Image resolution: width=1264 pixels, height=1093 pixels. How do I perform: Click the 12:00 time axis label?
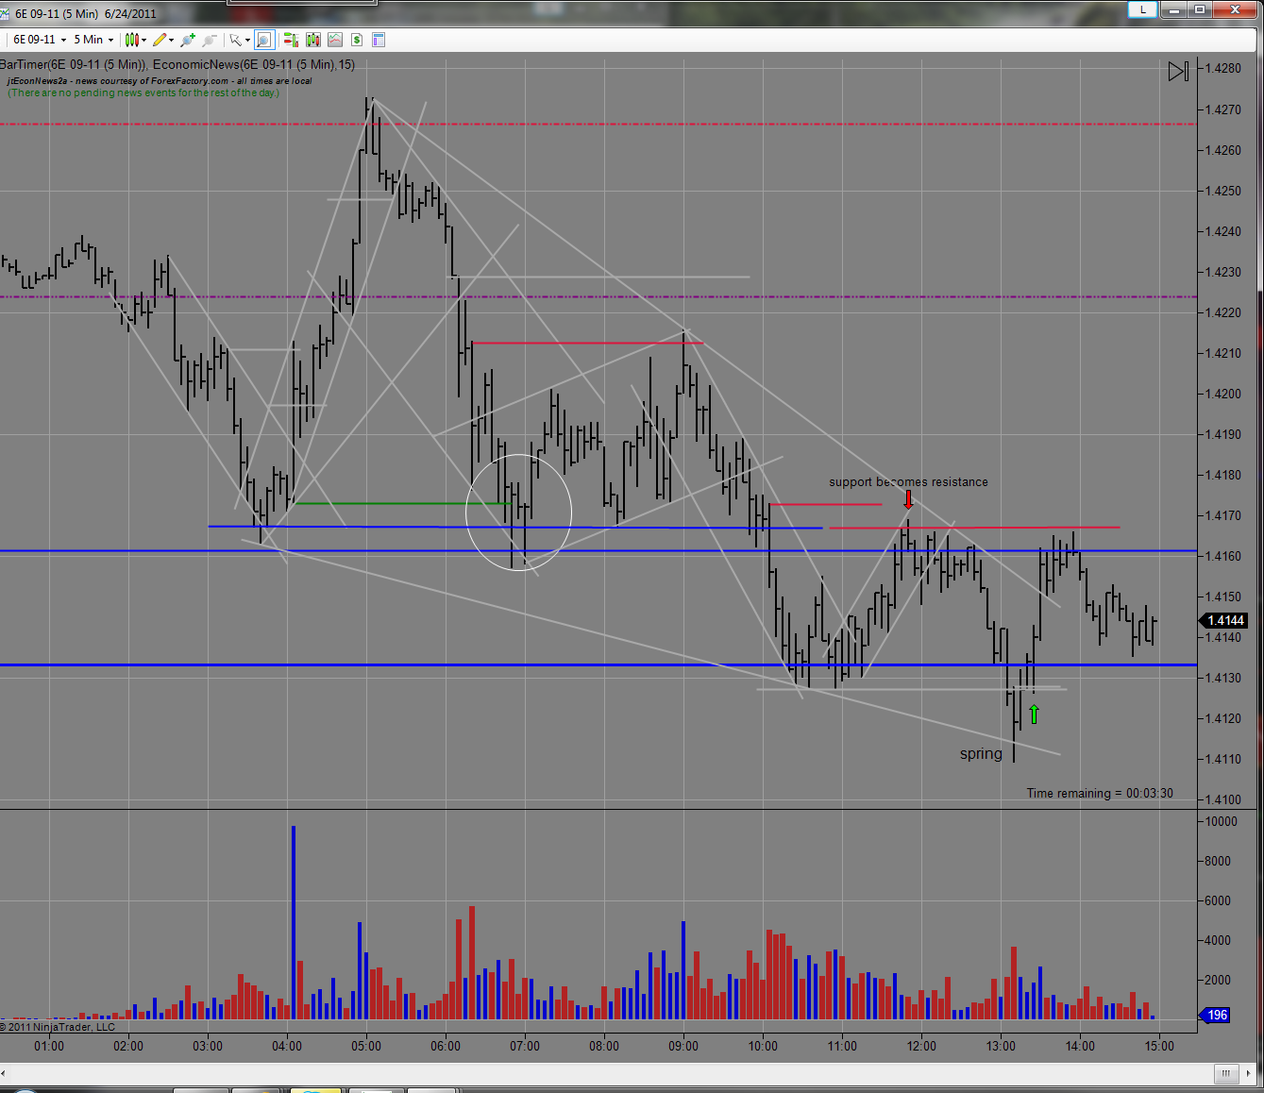coord(921,1046)
